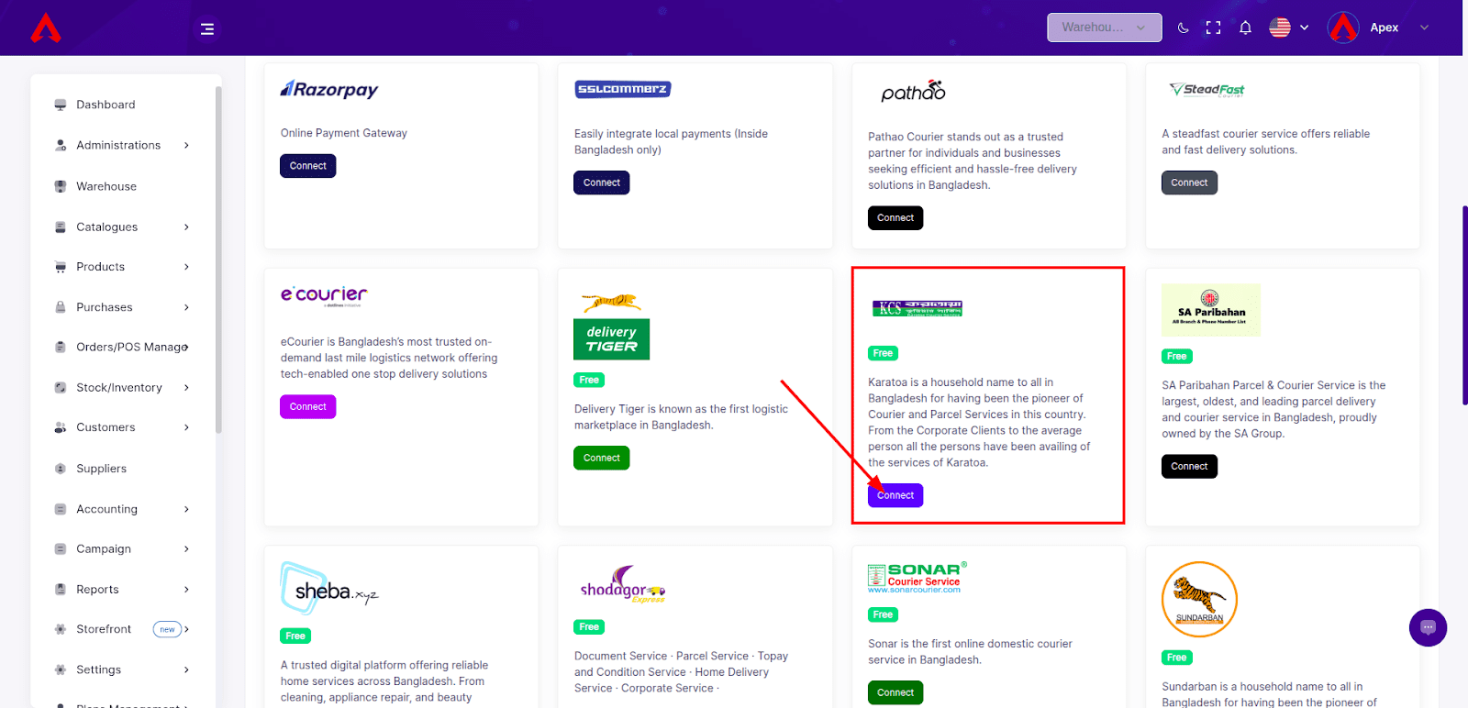
Task: Connect SteadFast courier
Action: coord(1190,183)
